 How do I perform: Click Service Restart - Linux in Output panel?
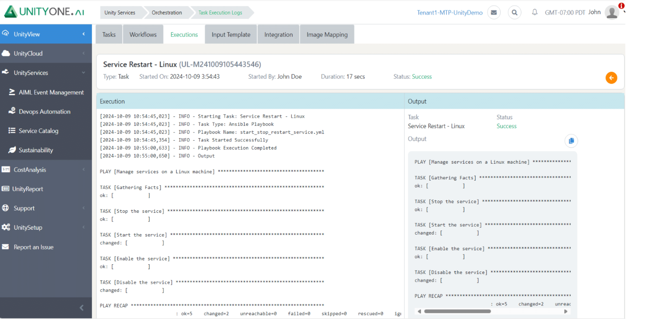click(x=436, y=126)
